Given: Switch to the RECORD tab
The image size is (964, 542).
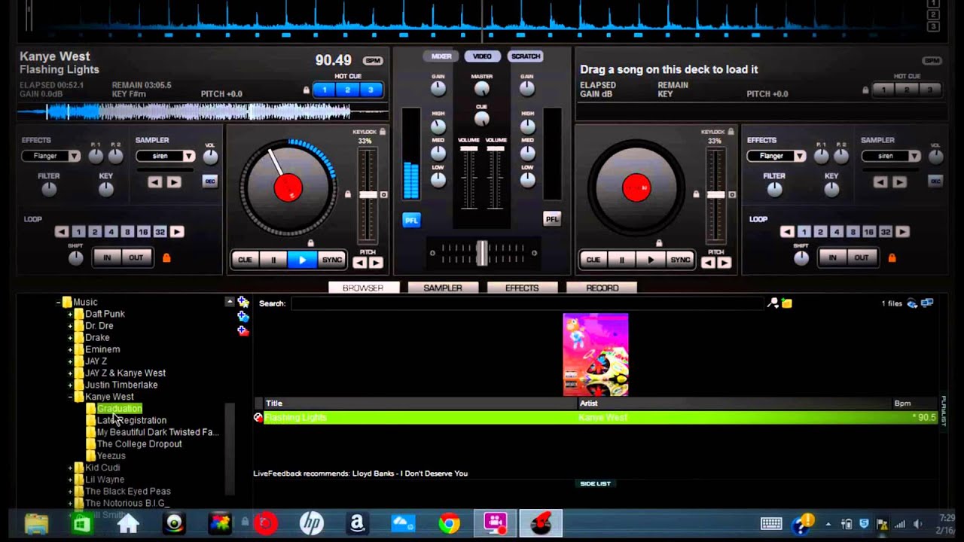Looking at the screenshot, I should (x=602, y=288).
